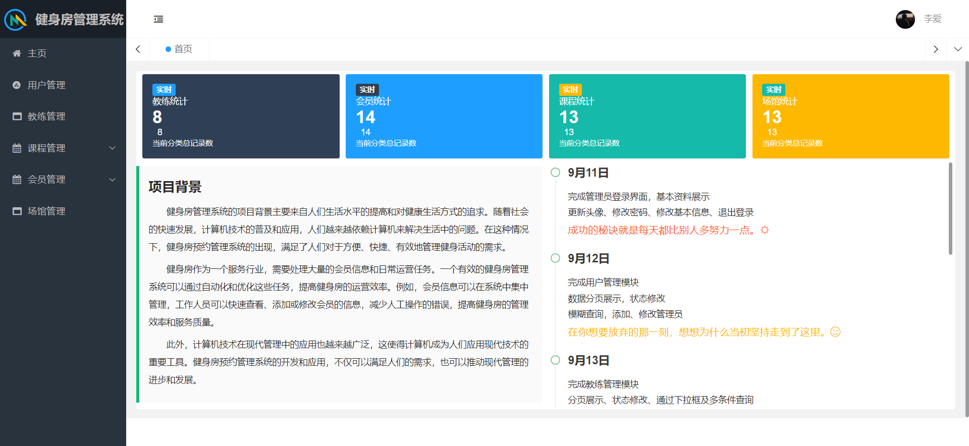Screen dimensions: 969x446
Task: Toggle the sidebar collapse hamburger icon
Action: coord(158,19)
